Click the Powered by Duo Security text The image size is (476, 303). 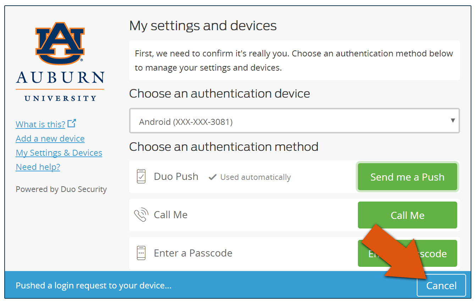(61, 189)
